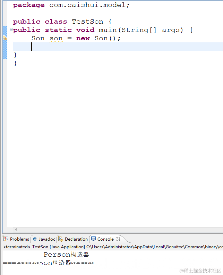Viewport: 223px width, 275px height.
Task: Click the warning quick-fix lightbulb icon
Action: click(5, 38)
